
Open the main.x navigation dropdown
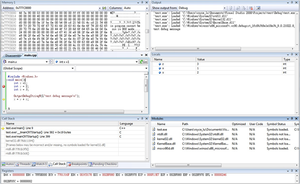tap(46, 61)
